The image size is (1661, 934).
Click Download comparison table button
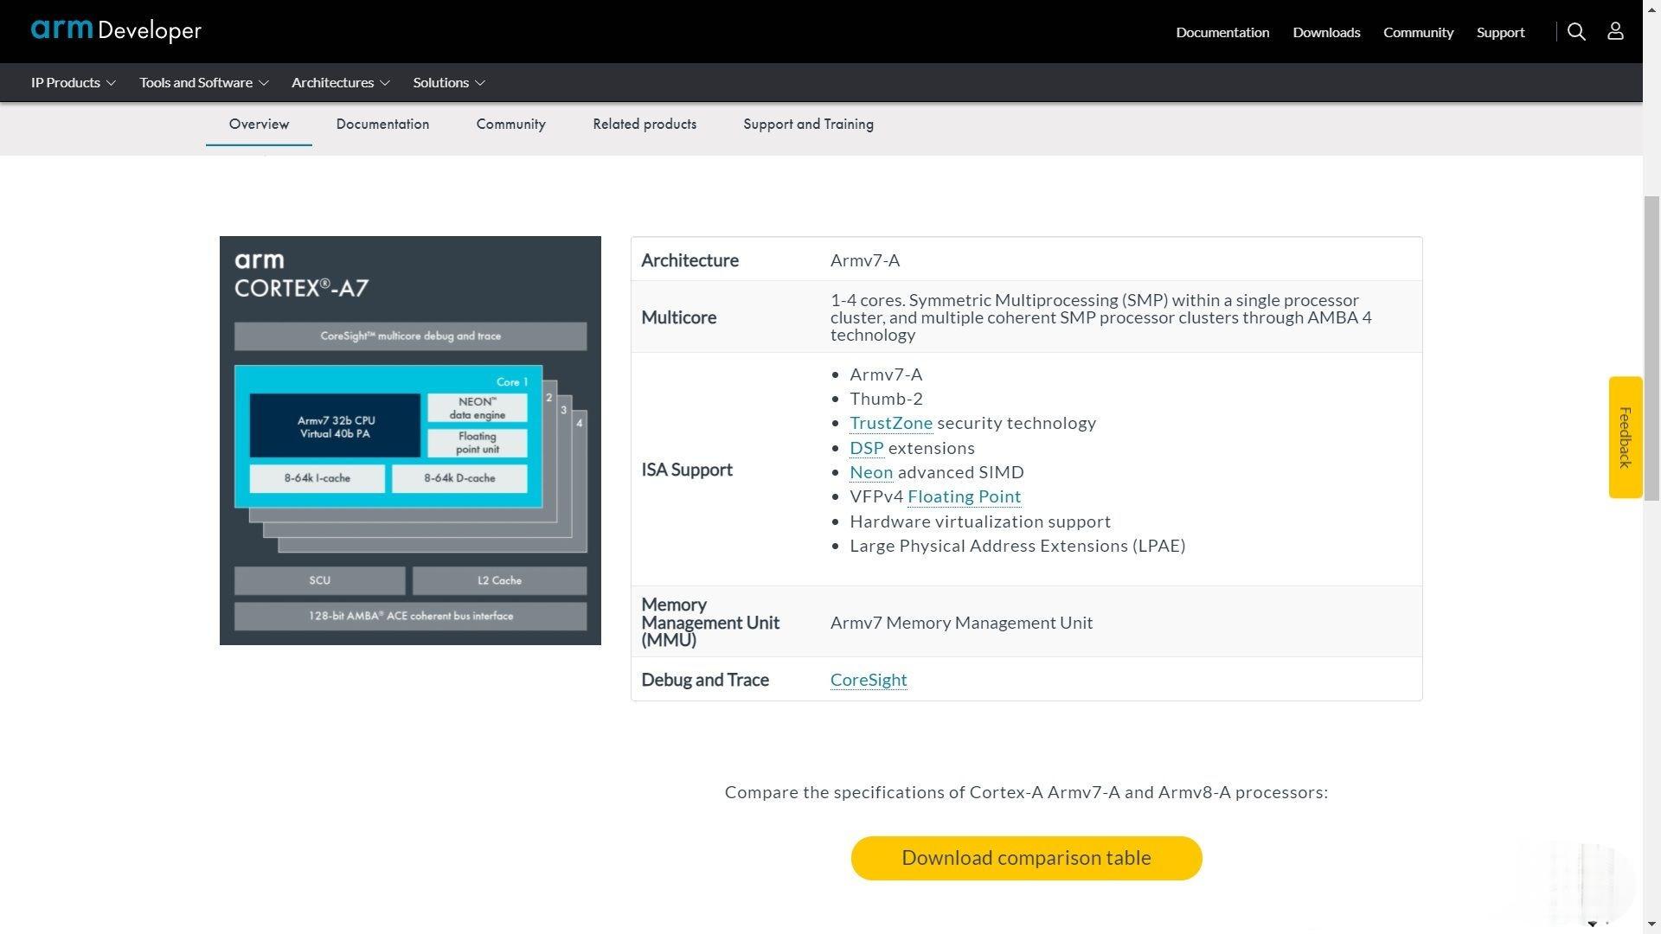(1026, 858)
